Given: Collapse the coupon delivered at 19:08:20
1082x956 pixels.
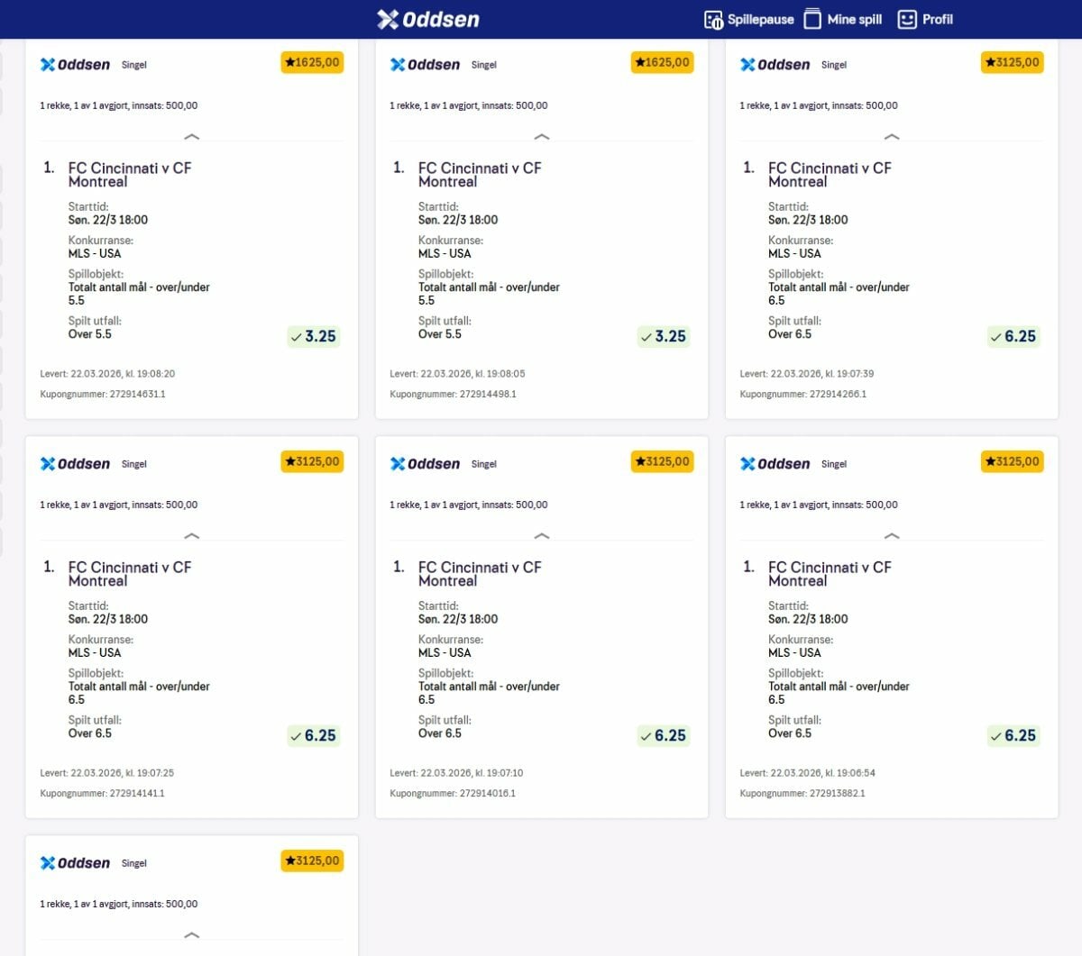Looking at the screenshot, I should (191, 137).
